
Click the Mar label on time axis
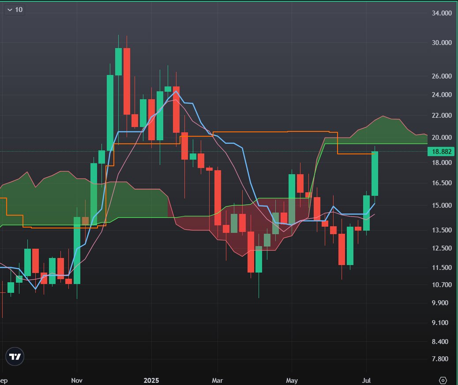click(x=218, y=380)
